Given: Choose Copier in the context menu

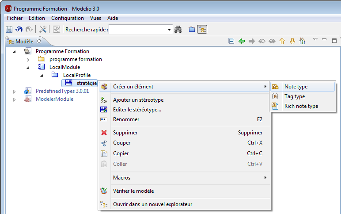Looking at the screenshot, I should [184, 153].
